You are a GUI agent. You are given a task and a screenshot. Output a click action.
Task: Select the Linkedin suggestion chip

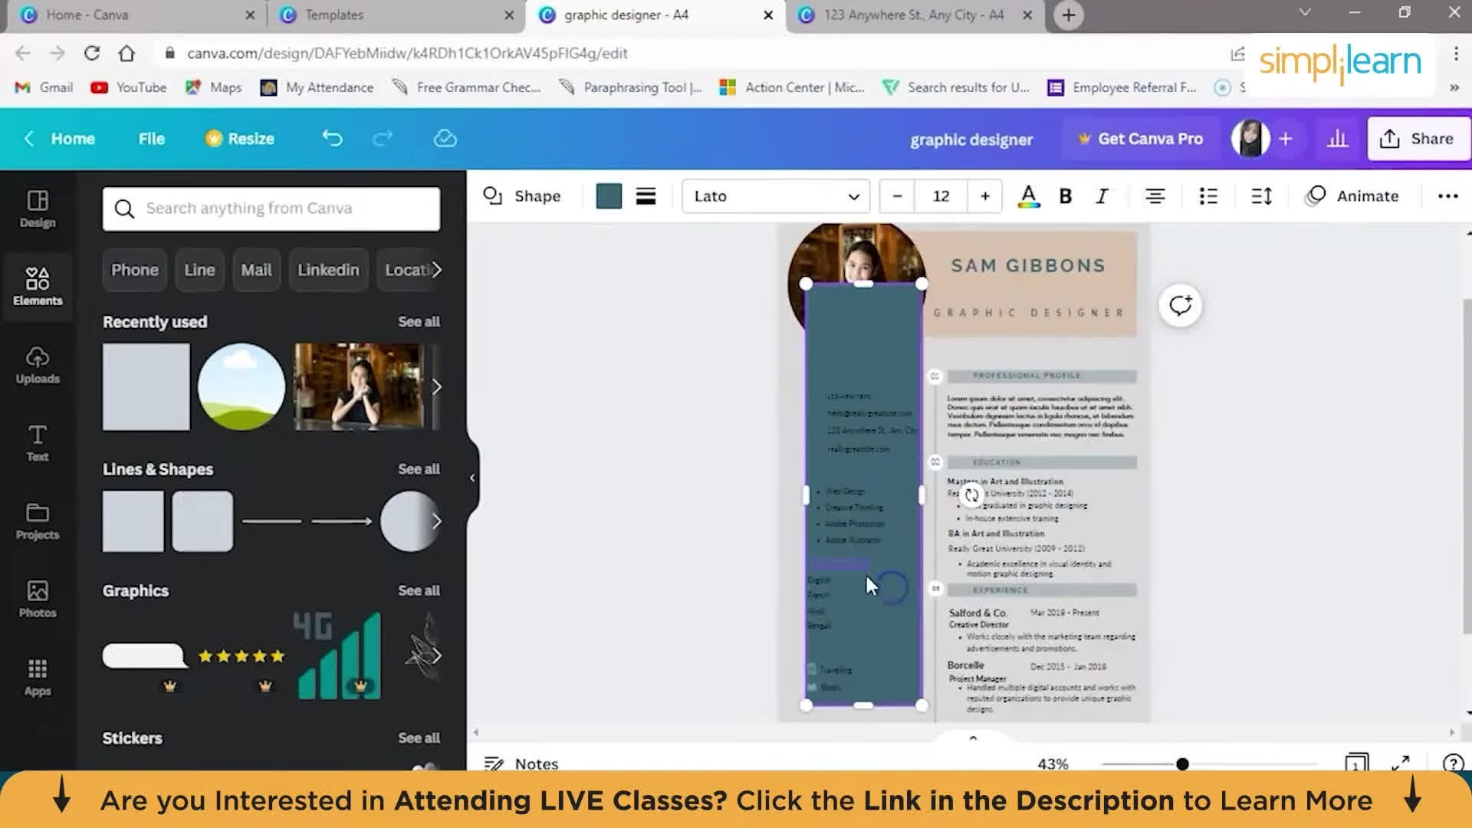(x=328, y=270)
